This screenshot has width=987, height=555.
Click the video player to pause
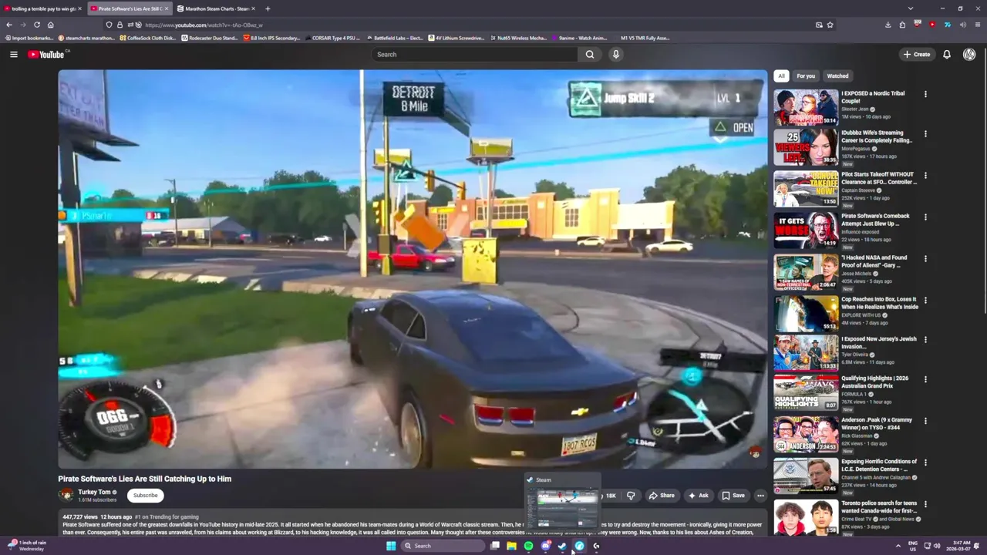(413, 269)
